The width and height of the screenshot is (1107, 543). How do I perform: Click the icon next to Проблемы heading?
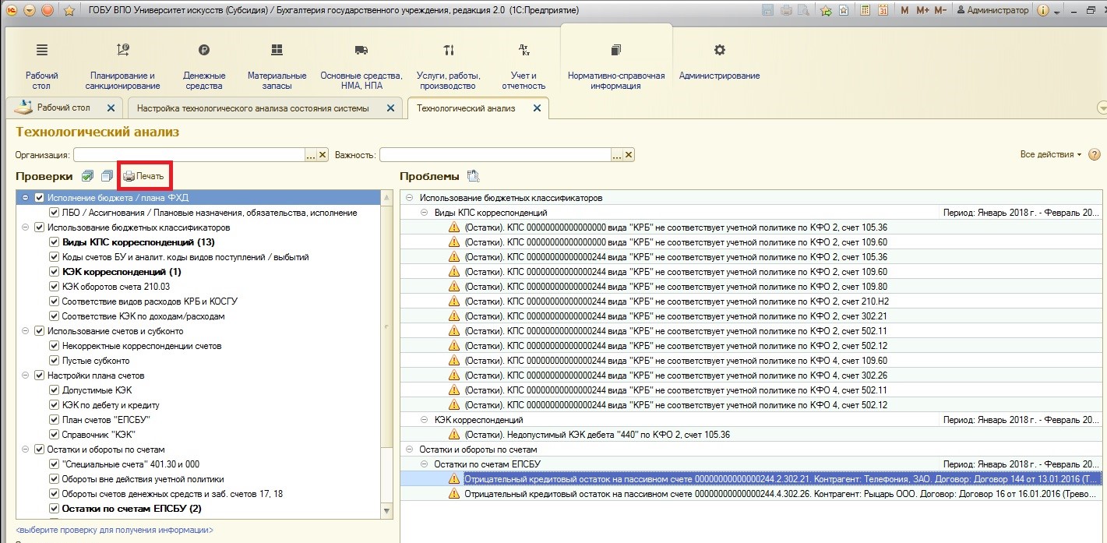(473, 176)
